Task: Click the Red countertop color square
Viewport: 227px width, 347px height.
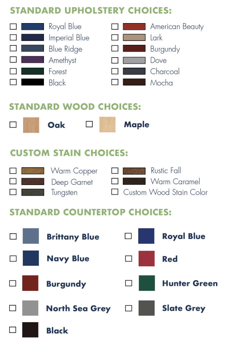Action: (x=146, y=259)
